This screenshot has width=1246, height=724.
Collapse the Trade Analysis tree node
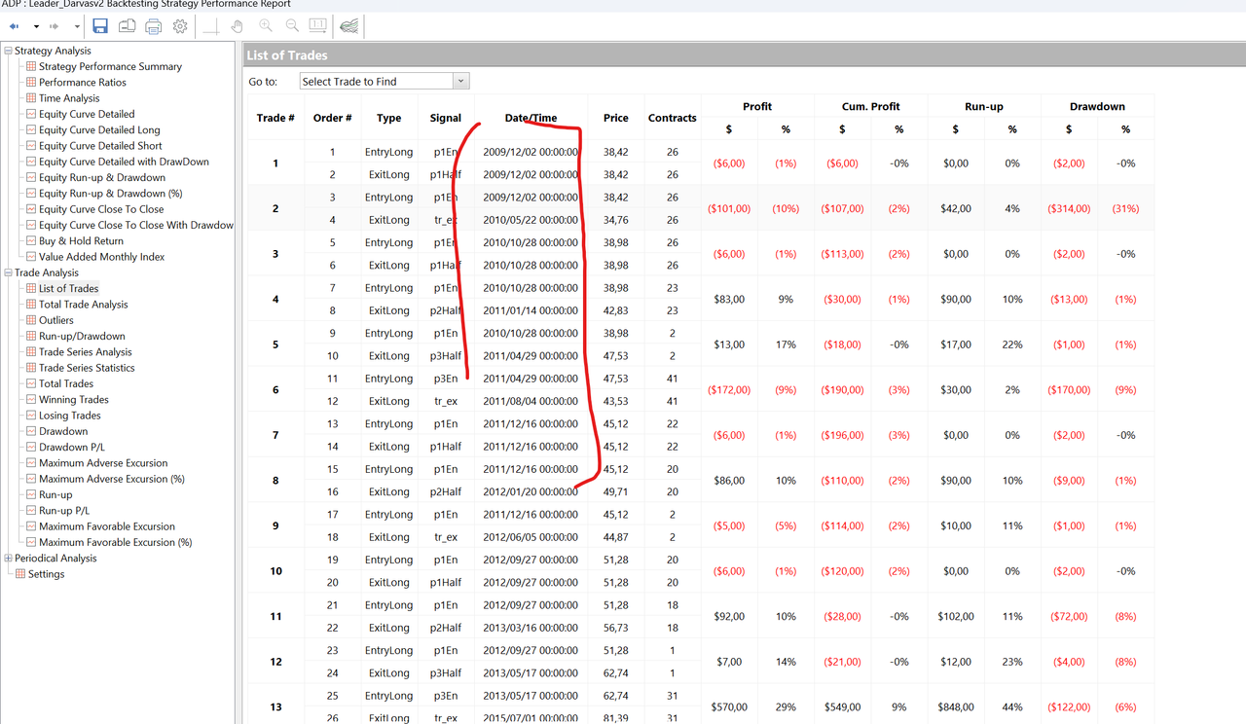coord(9,272)
